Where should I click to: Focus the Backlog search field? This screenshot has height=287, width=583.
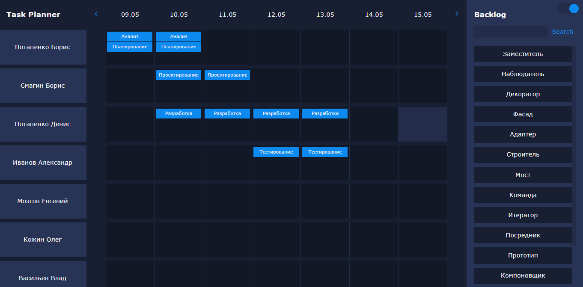click(x=511, y=32)
